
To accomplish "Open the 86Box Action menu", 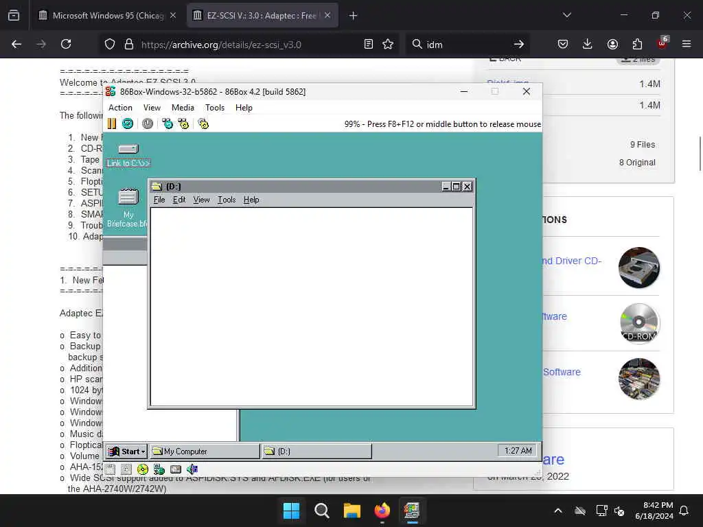I will point(120,108).
